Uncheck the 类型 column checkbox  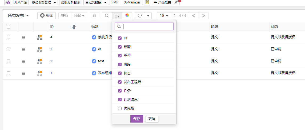click(x=120, y=56)
